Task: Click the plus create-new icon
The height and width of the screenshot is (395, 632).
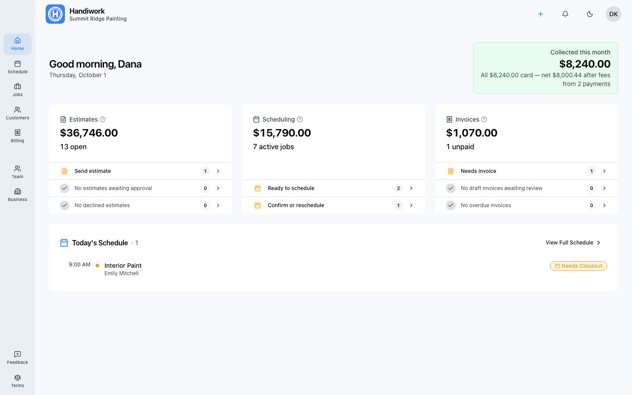Action: point(541,14)
